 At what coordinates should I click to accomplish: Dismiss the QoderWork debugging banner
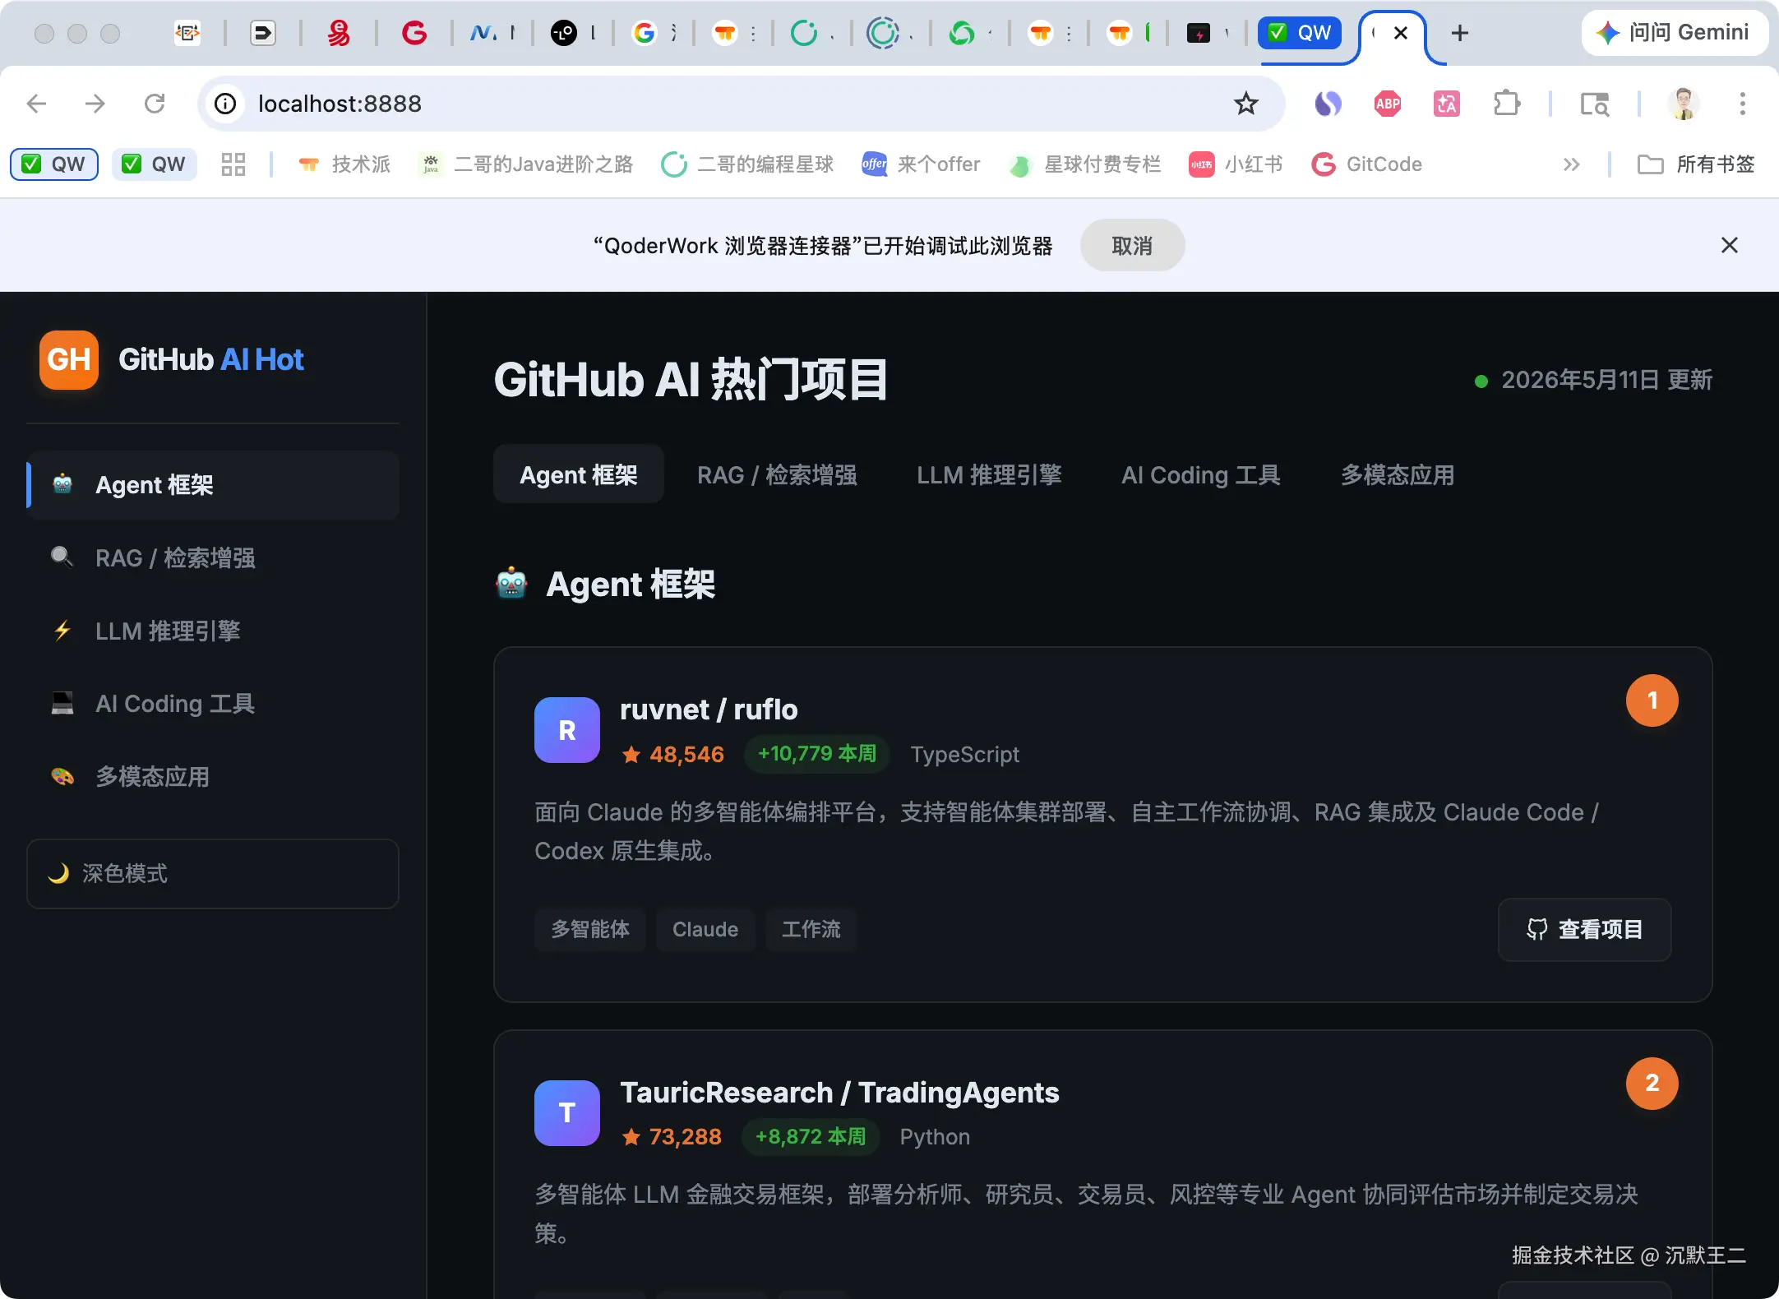pos(1730,245)
